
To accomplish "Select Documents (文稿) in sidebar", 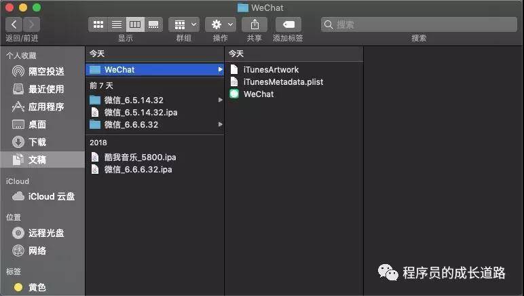I will coord(43,160).
